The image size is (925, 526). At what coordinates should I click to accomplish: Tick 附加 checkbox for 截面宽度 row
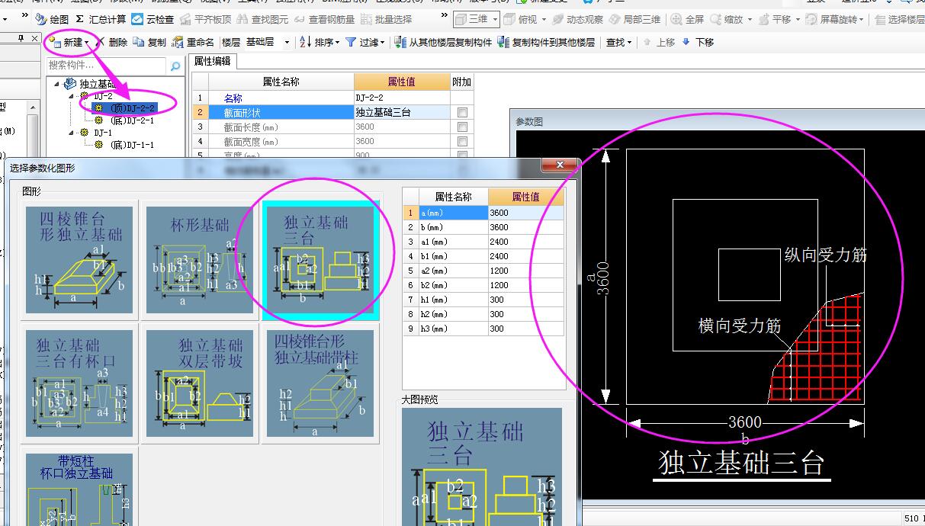tap(462, 141)
